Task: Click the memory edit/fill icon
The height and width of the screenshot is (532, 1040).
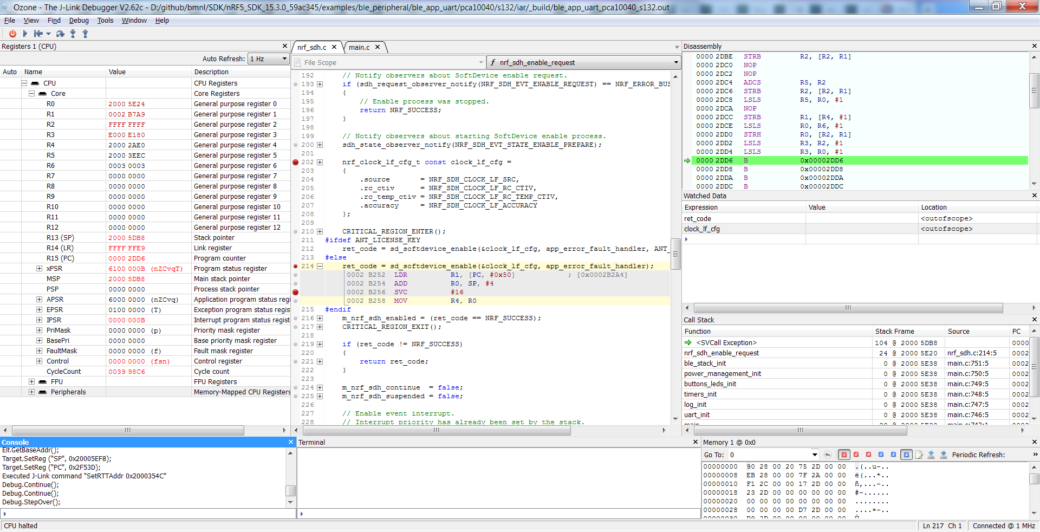Action: 919,455
